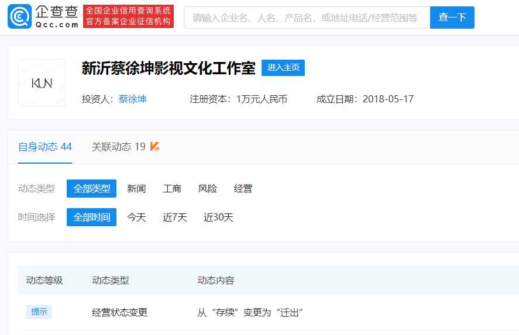519x335 pixels.
Task: Click the 进入主页 button
Action: (x=283, y=68)
